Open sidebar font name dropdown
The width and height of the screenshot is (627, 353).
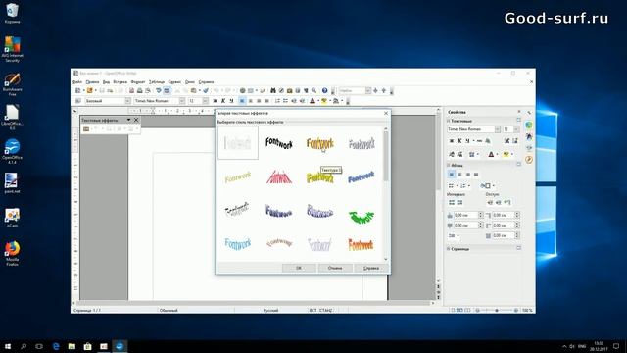(498, 129)
